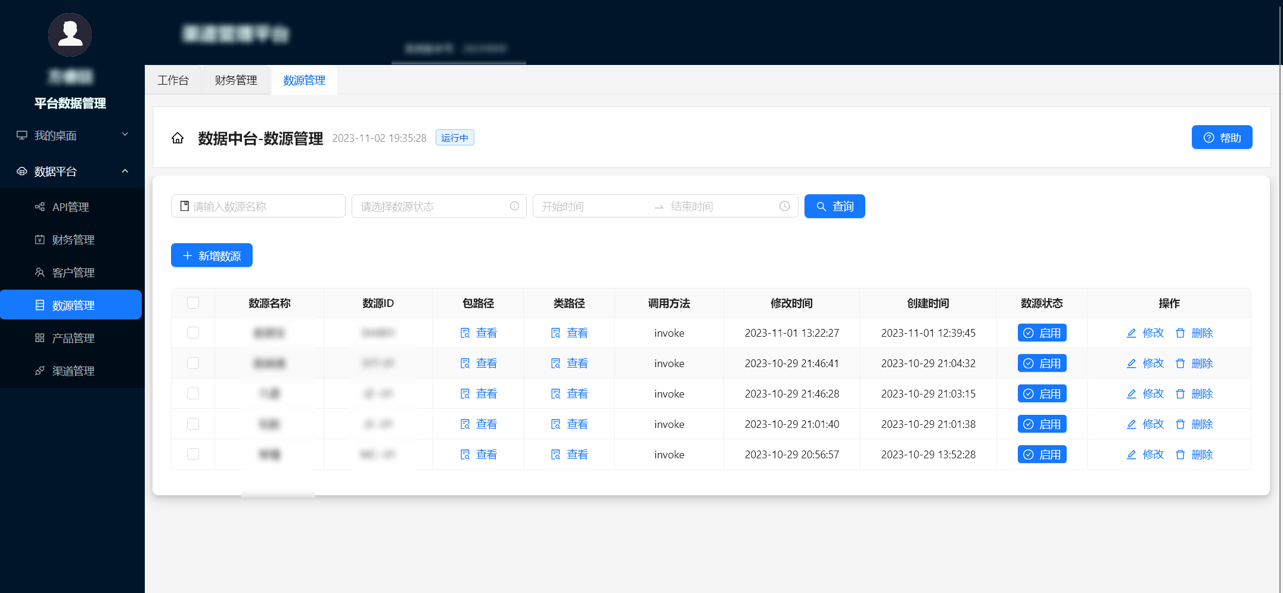Click 删除 for row created 2023-10-29 21:03:15
Viewport: 1283px width, 593px height.
(x=1194, y=393)
